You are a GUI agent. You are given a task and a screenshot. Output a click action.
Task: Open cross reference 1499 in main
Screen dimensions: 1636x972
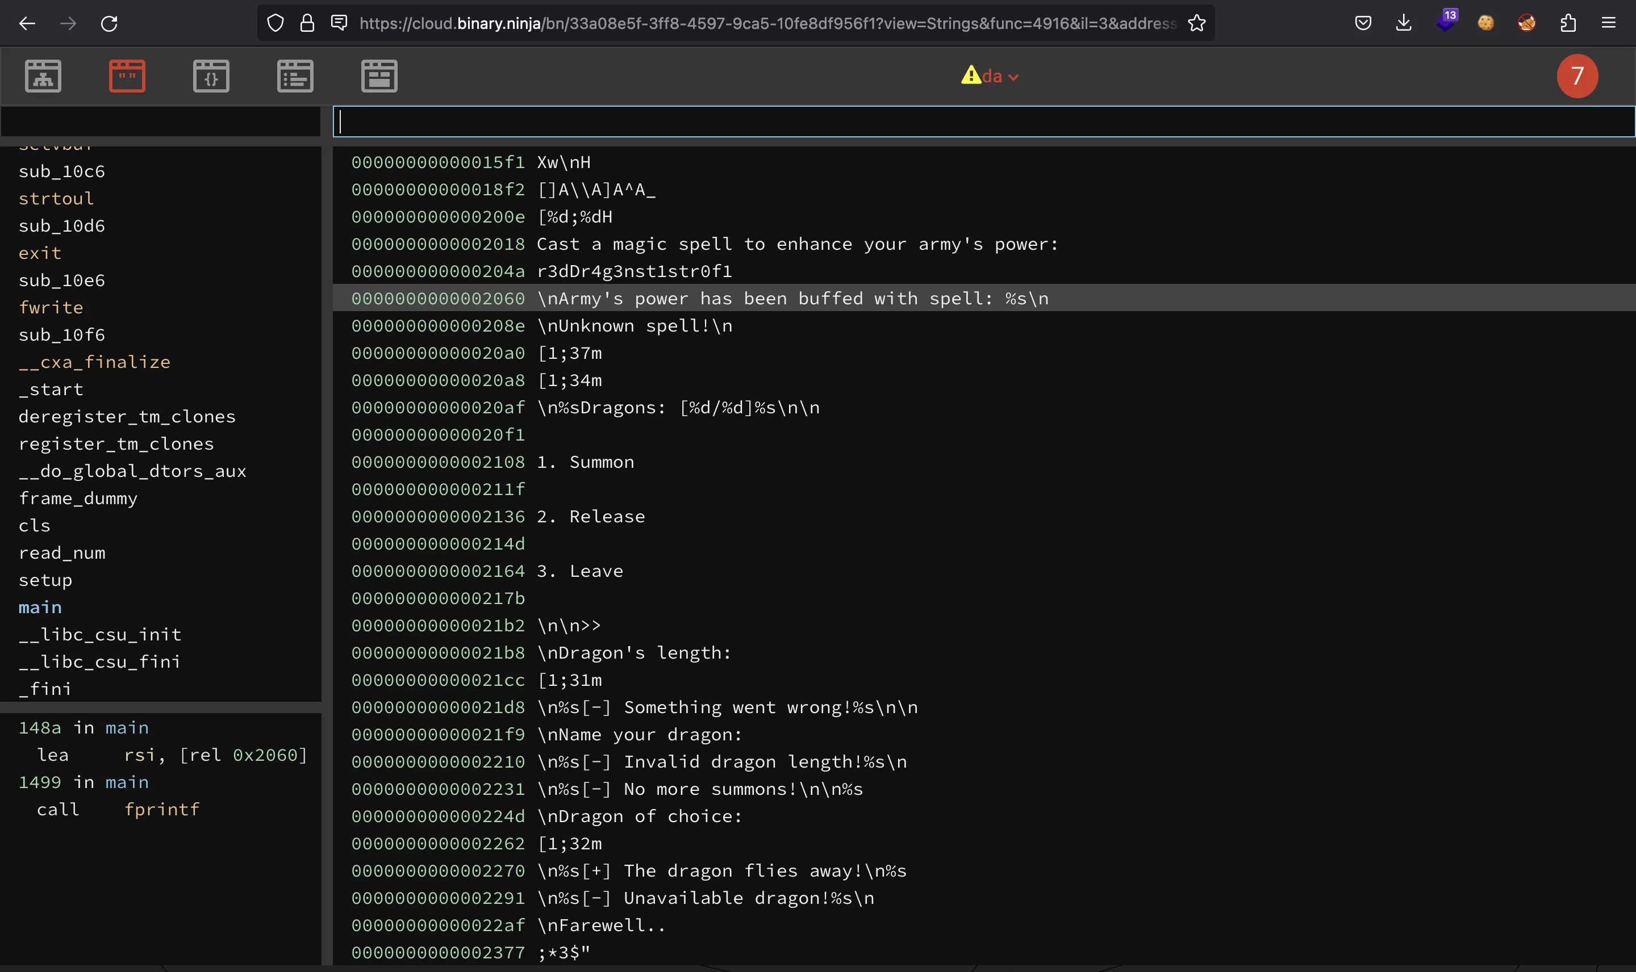tap(84, 782)
